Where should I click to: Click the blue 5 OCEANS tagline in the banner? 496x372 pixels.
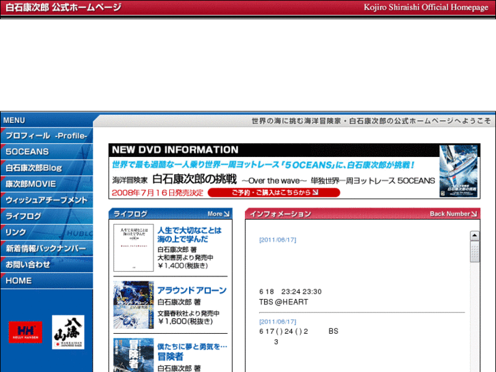click(263, 165)
